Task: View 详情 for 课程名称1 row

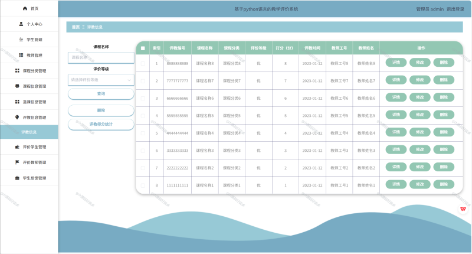Action: 396,184
